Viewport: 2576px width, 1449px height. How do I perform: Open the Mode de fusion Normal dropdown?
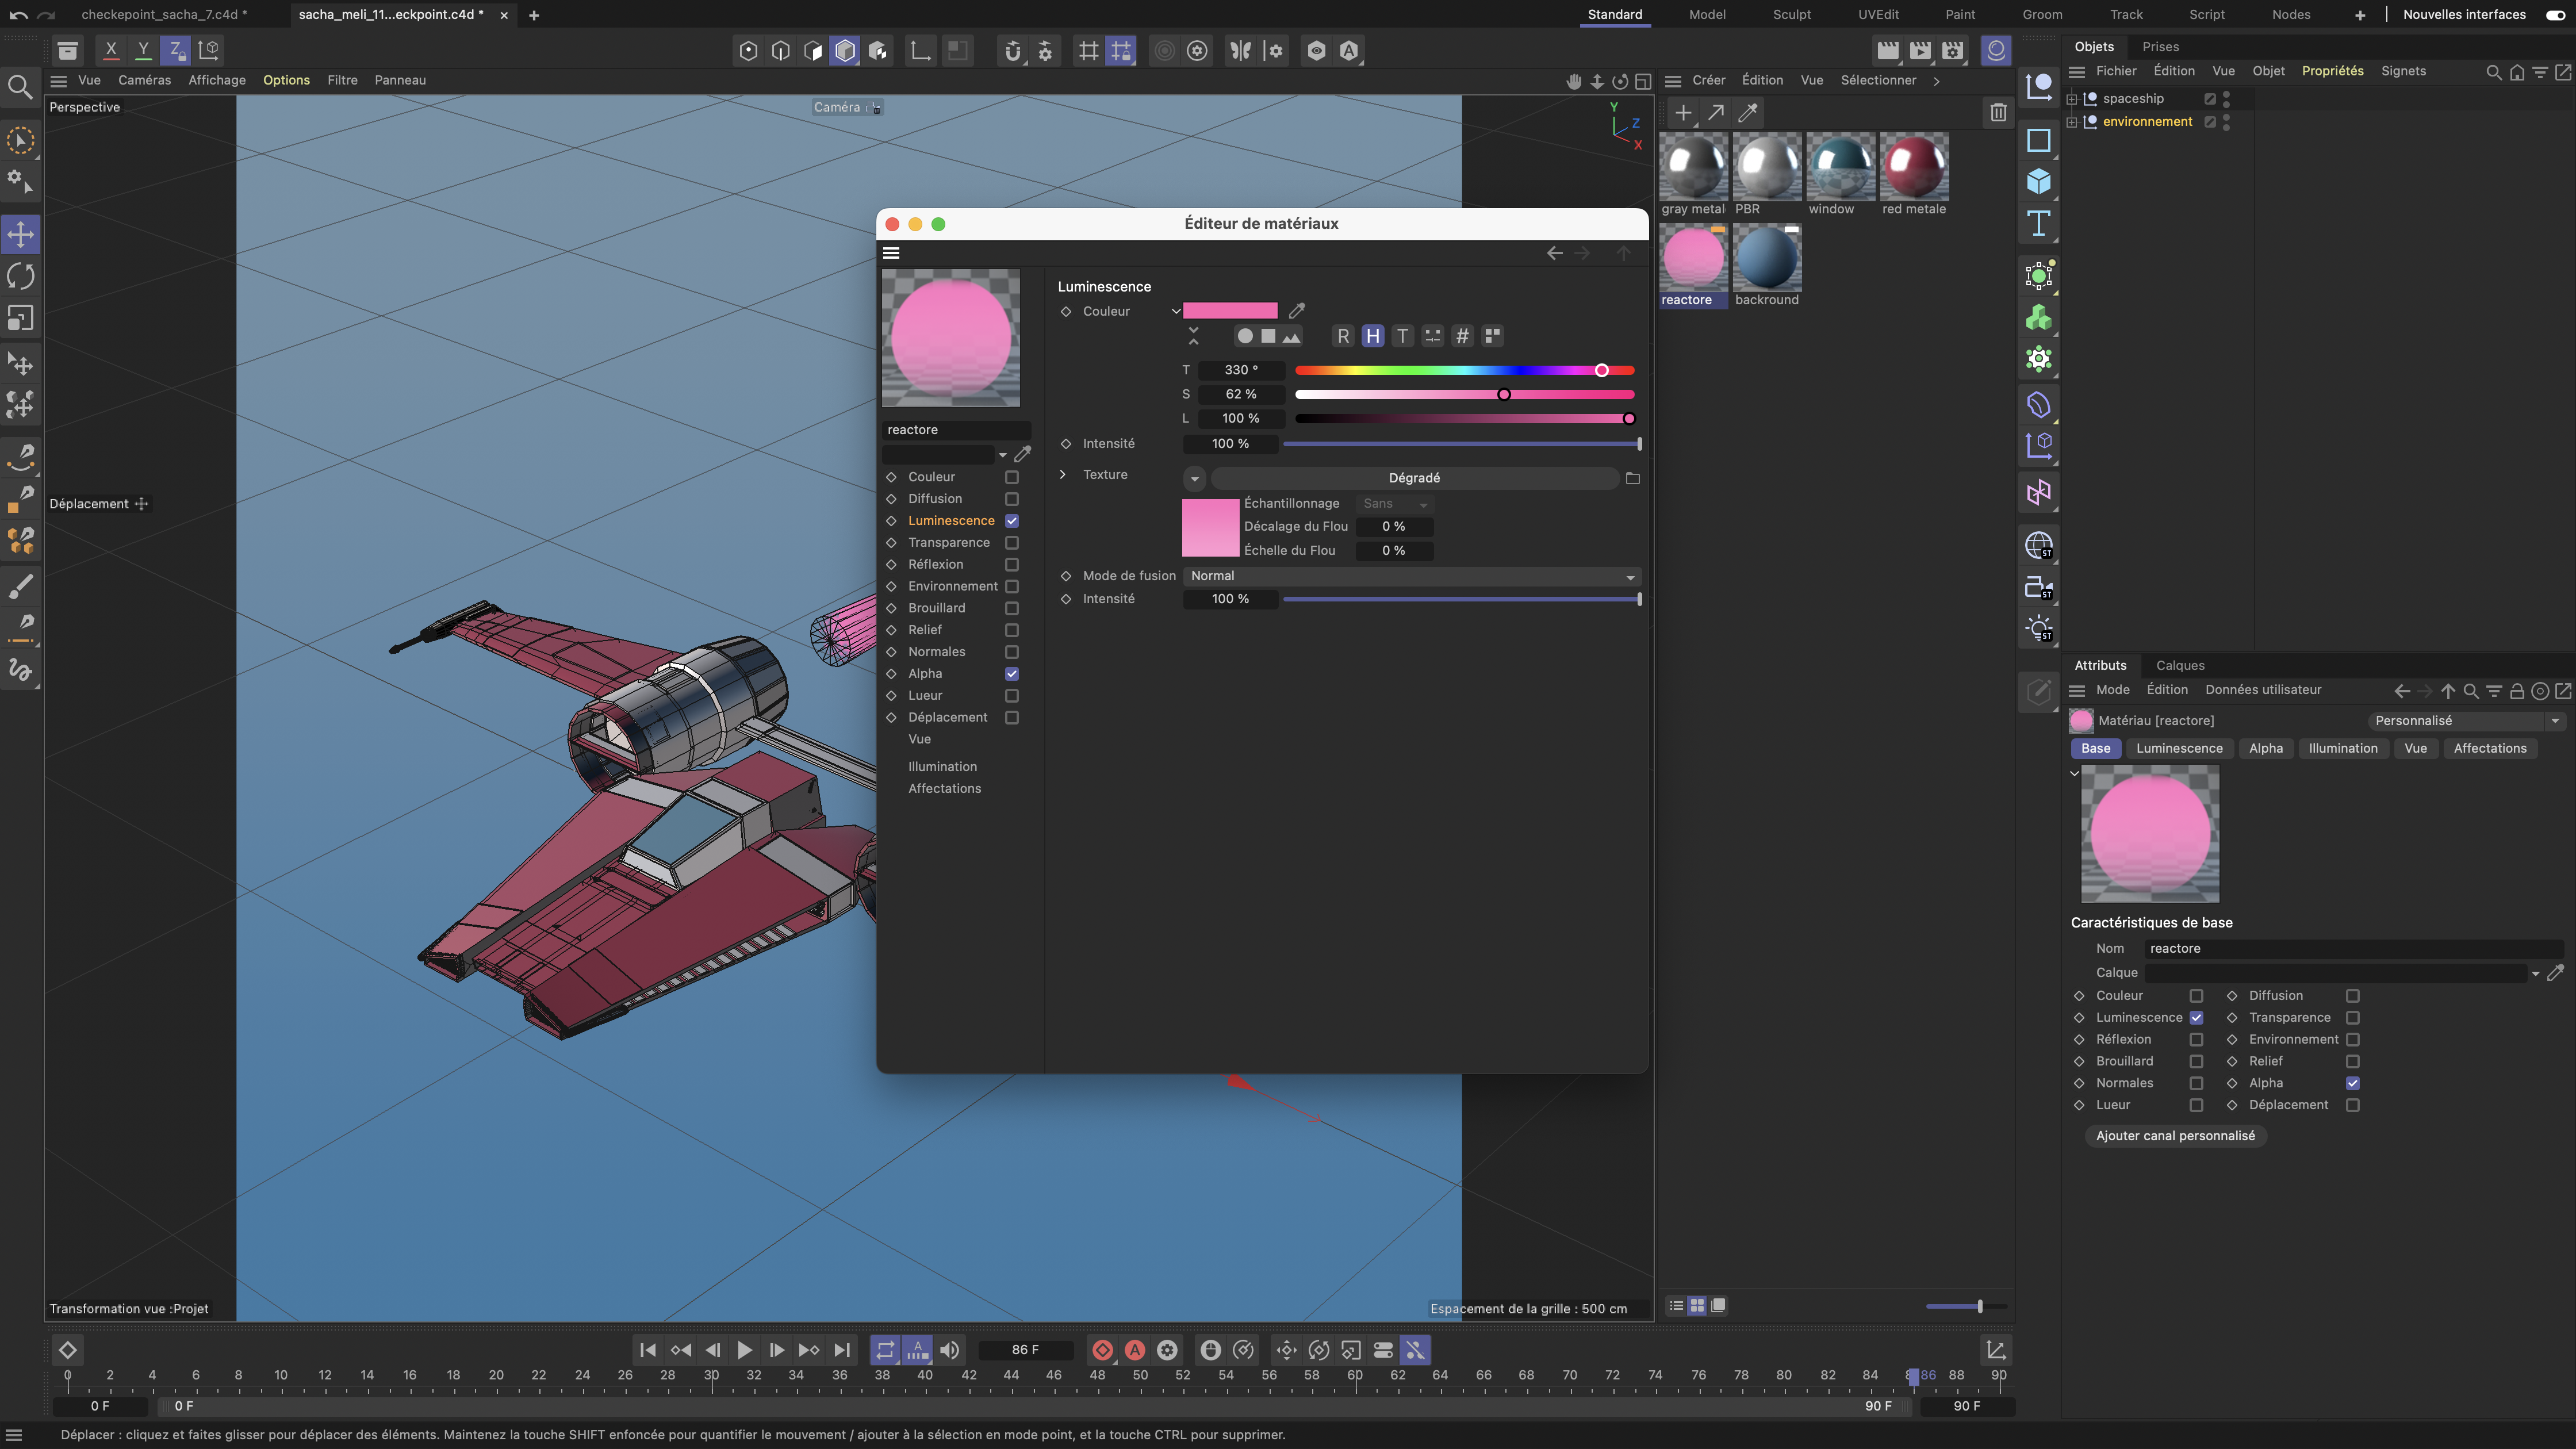pos(1412,576)
